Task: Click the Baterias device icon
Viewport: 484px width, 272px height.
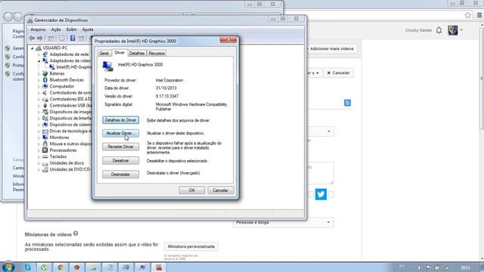Action: [x=45, y=73]
